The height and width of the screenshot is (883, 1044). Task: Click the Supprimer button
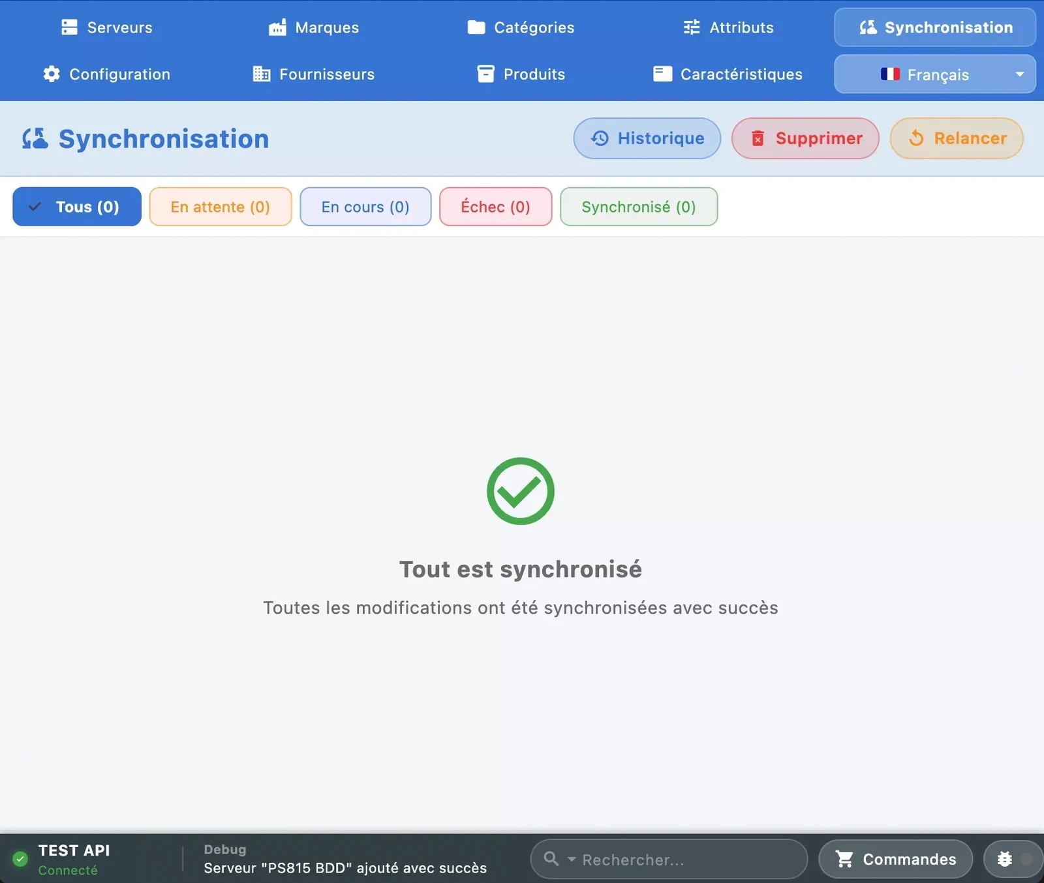805,138
